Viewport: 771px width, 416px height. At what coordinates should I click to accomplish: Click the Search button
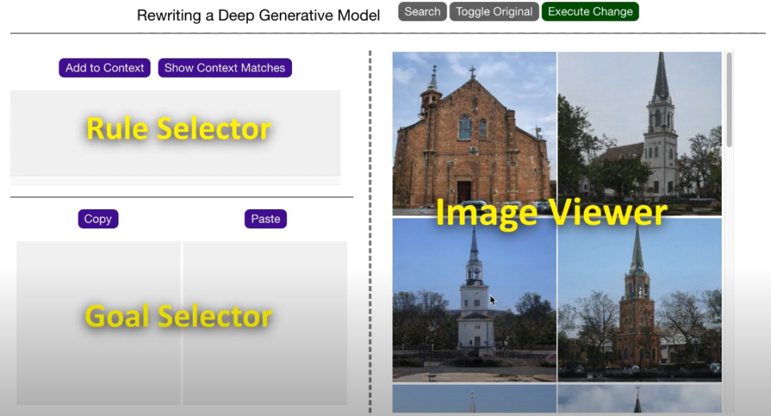pos(423,11)
